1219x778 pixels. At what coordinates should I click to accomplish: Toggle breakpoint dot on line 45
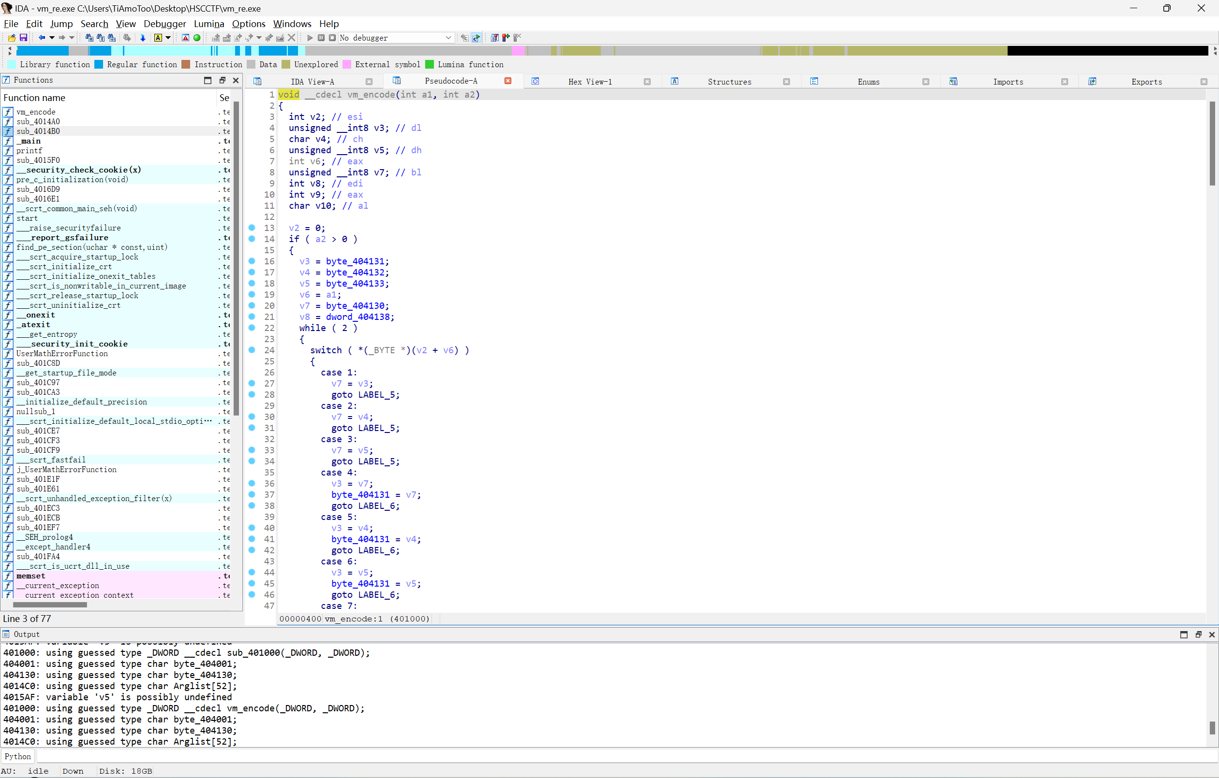tap(252, 583)
